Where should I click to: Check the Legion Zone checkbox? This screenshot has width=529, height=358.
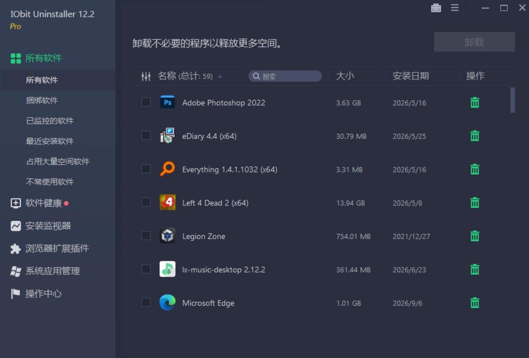146,236
